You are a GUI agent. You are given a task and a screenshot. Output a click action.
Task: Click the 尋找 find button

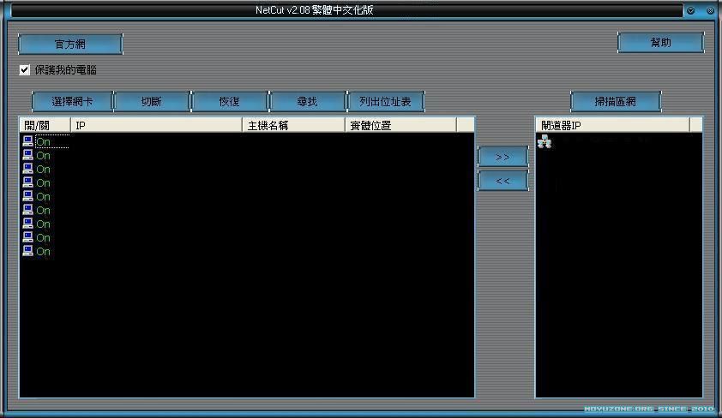tap(307, 102)
